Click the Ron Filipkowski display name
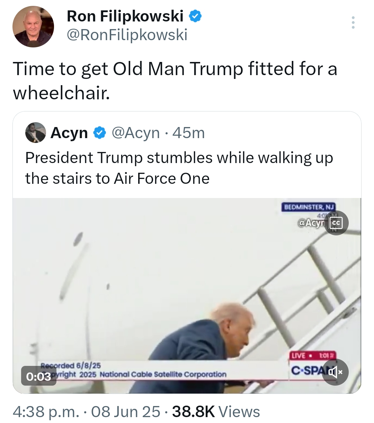374x423 pixels. click(x=125, y=16)
